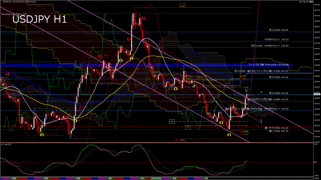The width and height of the screenshot is (321, 180).
Task: Select the 売り小さめ 145.50 level label
Action: 279,30
